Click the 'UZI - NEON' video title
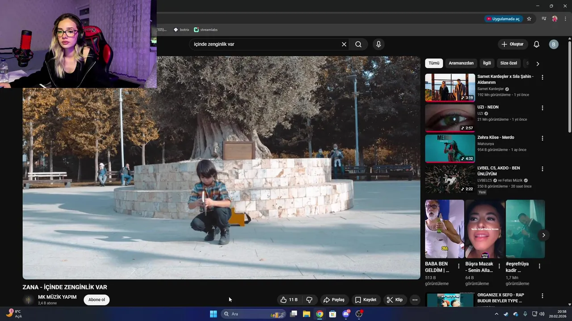This screenshot has width=572, height=321. (x=488, y=107)
